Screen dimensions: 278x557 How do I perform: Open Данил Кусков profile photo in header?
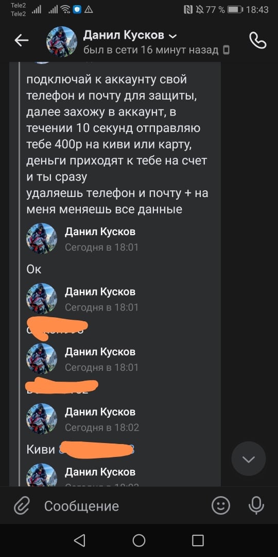[62, 41]
